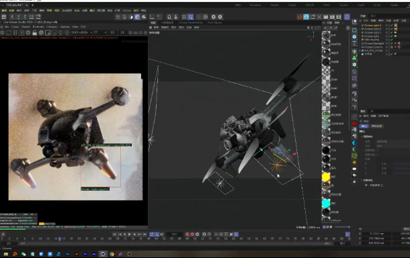Click the X position coordinate field
This screenshot has width=410, height=258.
point(377,234)
